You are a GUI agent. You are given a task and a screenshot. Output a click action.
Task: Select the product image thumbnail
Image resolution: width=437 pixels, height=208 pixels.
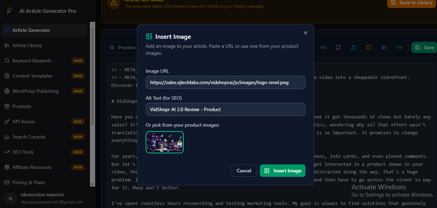[x=165, y=142]
